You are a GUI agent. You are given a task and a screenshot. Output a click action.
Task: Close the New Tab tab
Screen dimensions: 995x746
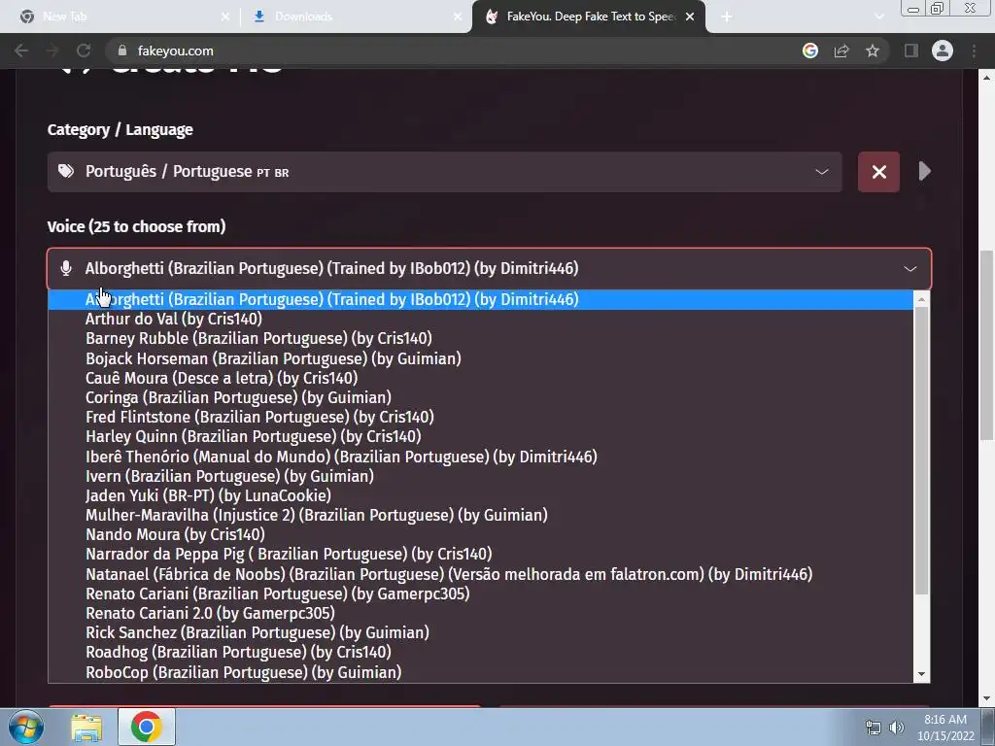[225, 17]
